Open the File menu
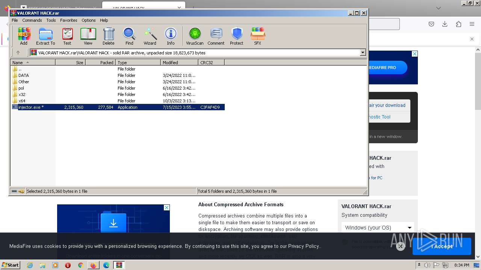Image resolution: width=481 pixels, height=270 pixels. tap(15, 20)
